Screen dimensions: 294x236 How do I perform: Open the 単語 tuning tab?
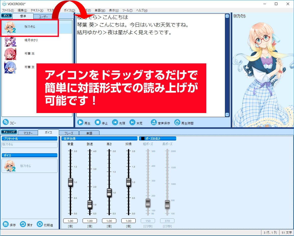89,133
